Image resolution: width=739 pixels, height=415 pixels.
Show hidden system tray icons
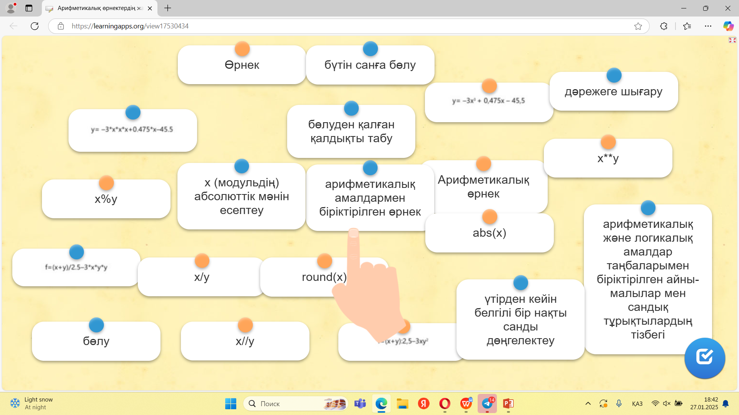tap(588, 403)
